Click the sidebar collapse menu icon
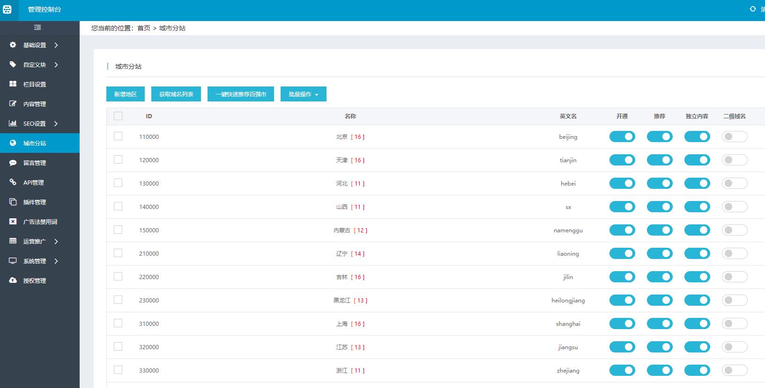Screen dimensions: 765x388 tap(37, 28)
